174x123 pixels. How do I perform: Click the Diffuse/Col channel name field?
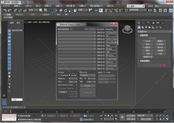click(111, 32)
